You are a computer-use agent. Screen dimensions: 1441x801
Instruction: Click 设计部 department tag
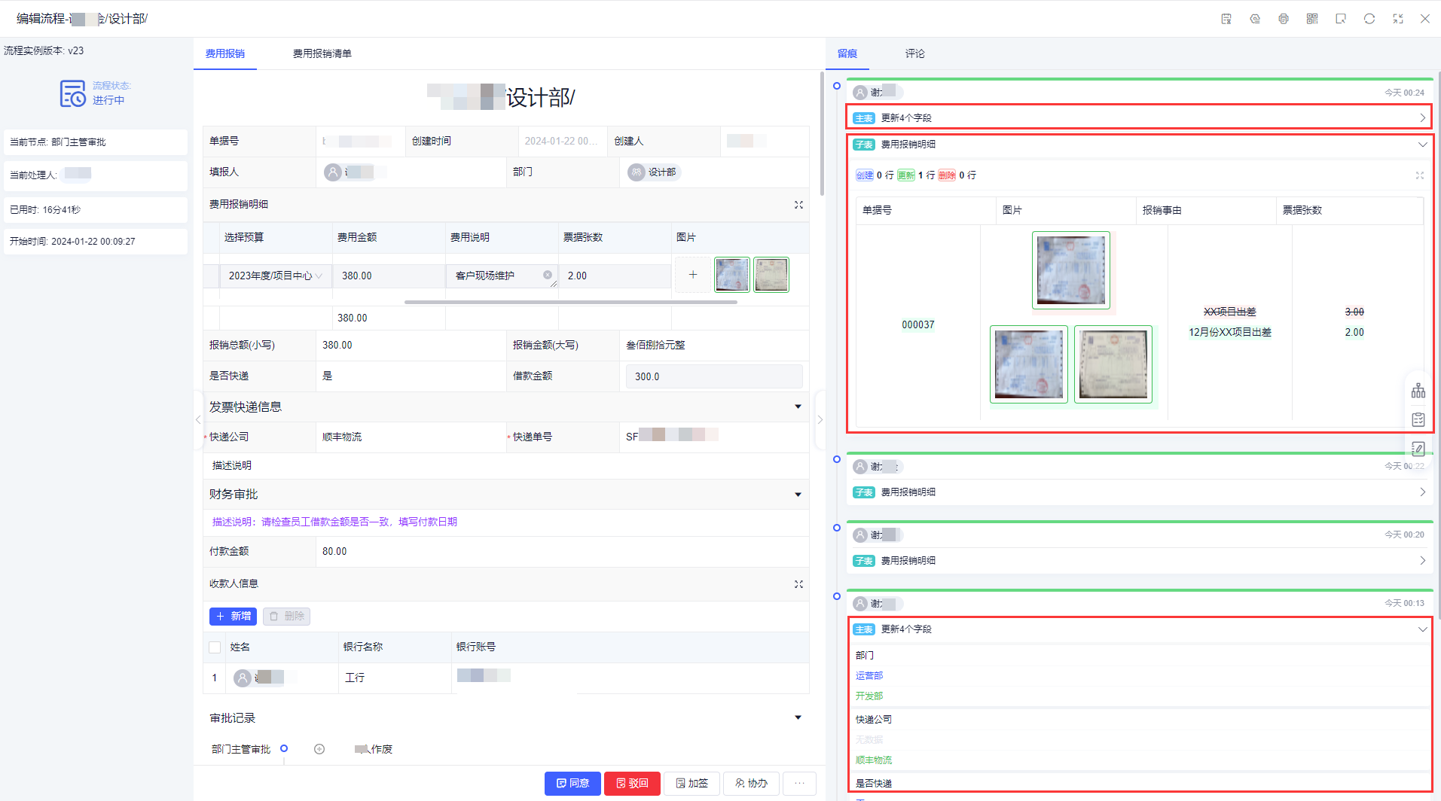pos(654,172)
